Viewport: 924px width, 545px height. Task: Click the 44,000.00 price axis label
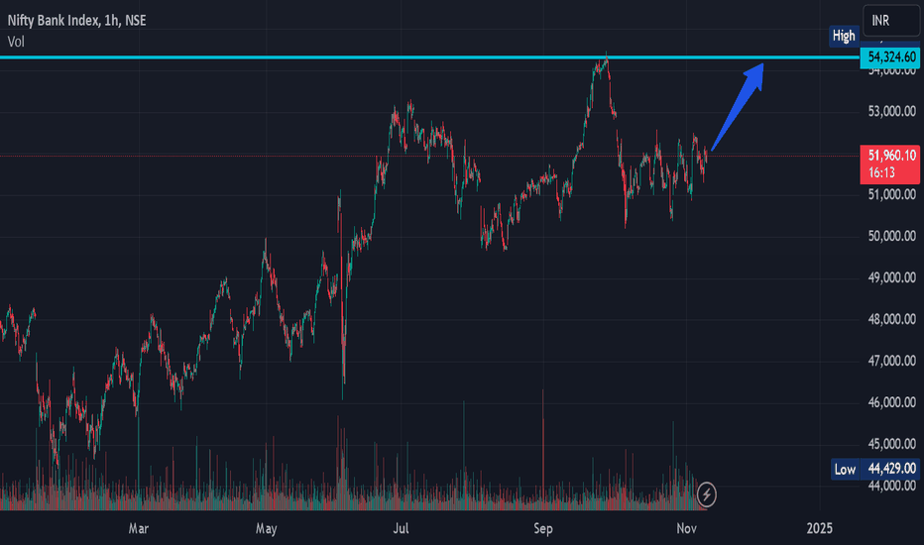pos(891,486)
